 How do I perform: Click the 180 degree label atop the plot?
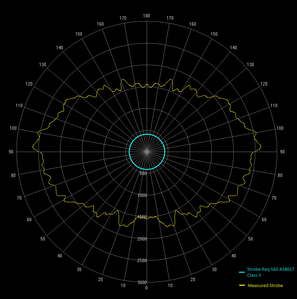(x=146, y=16)
